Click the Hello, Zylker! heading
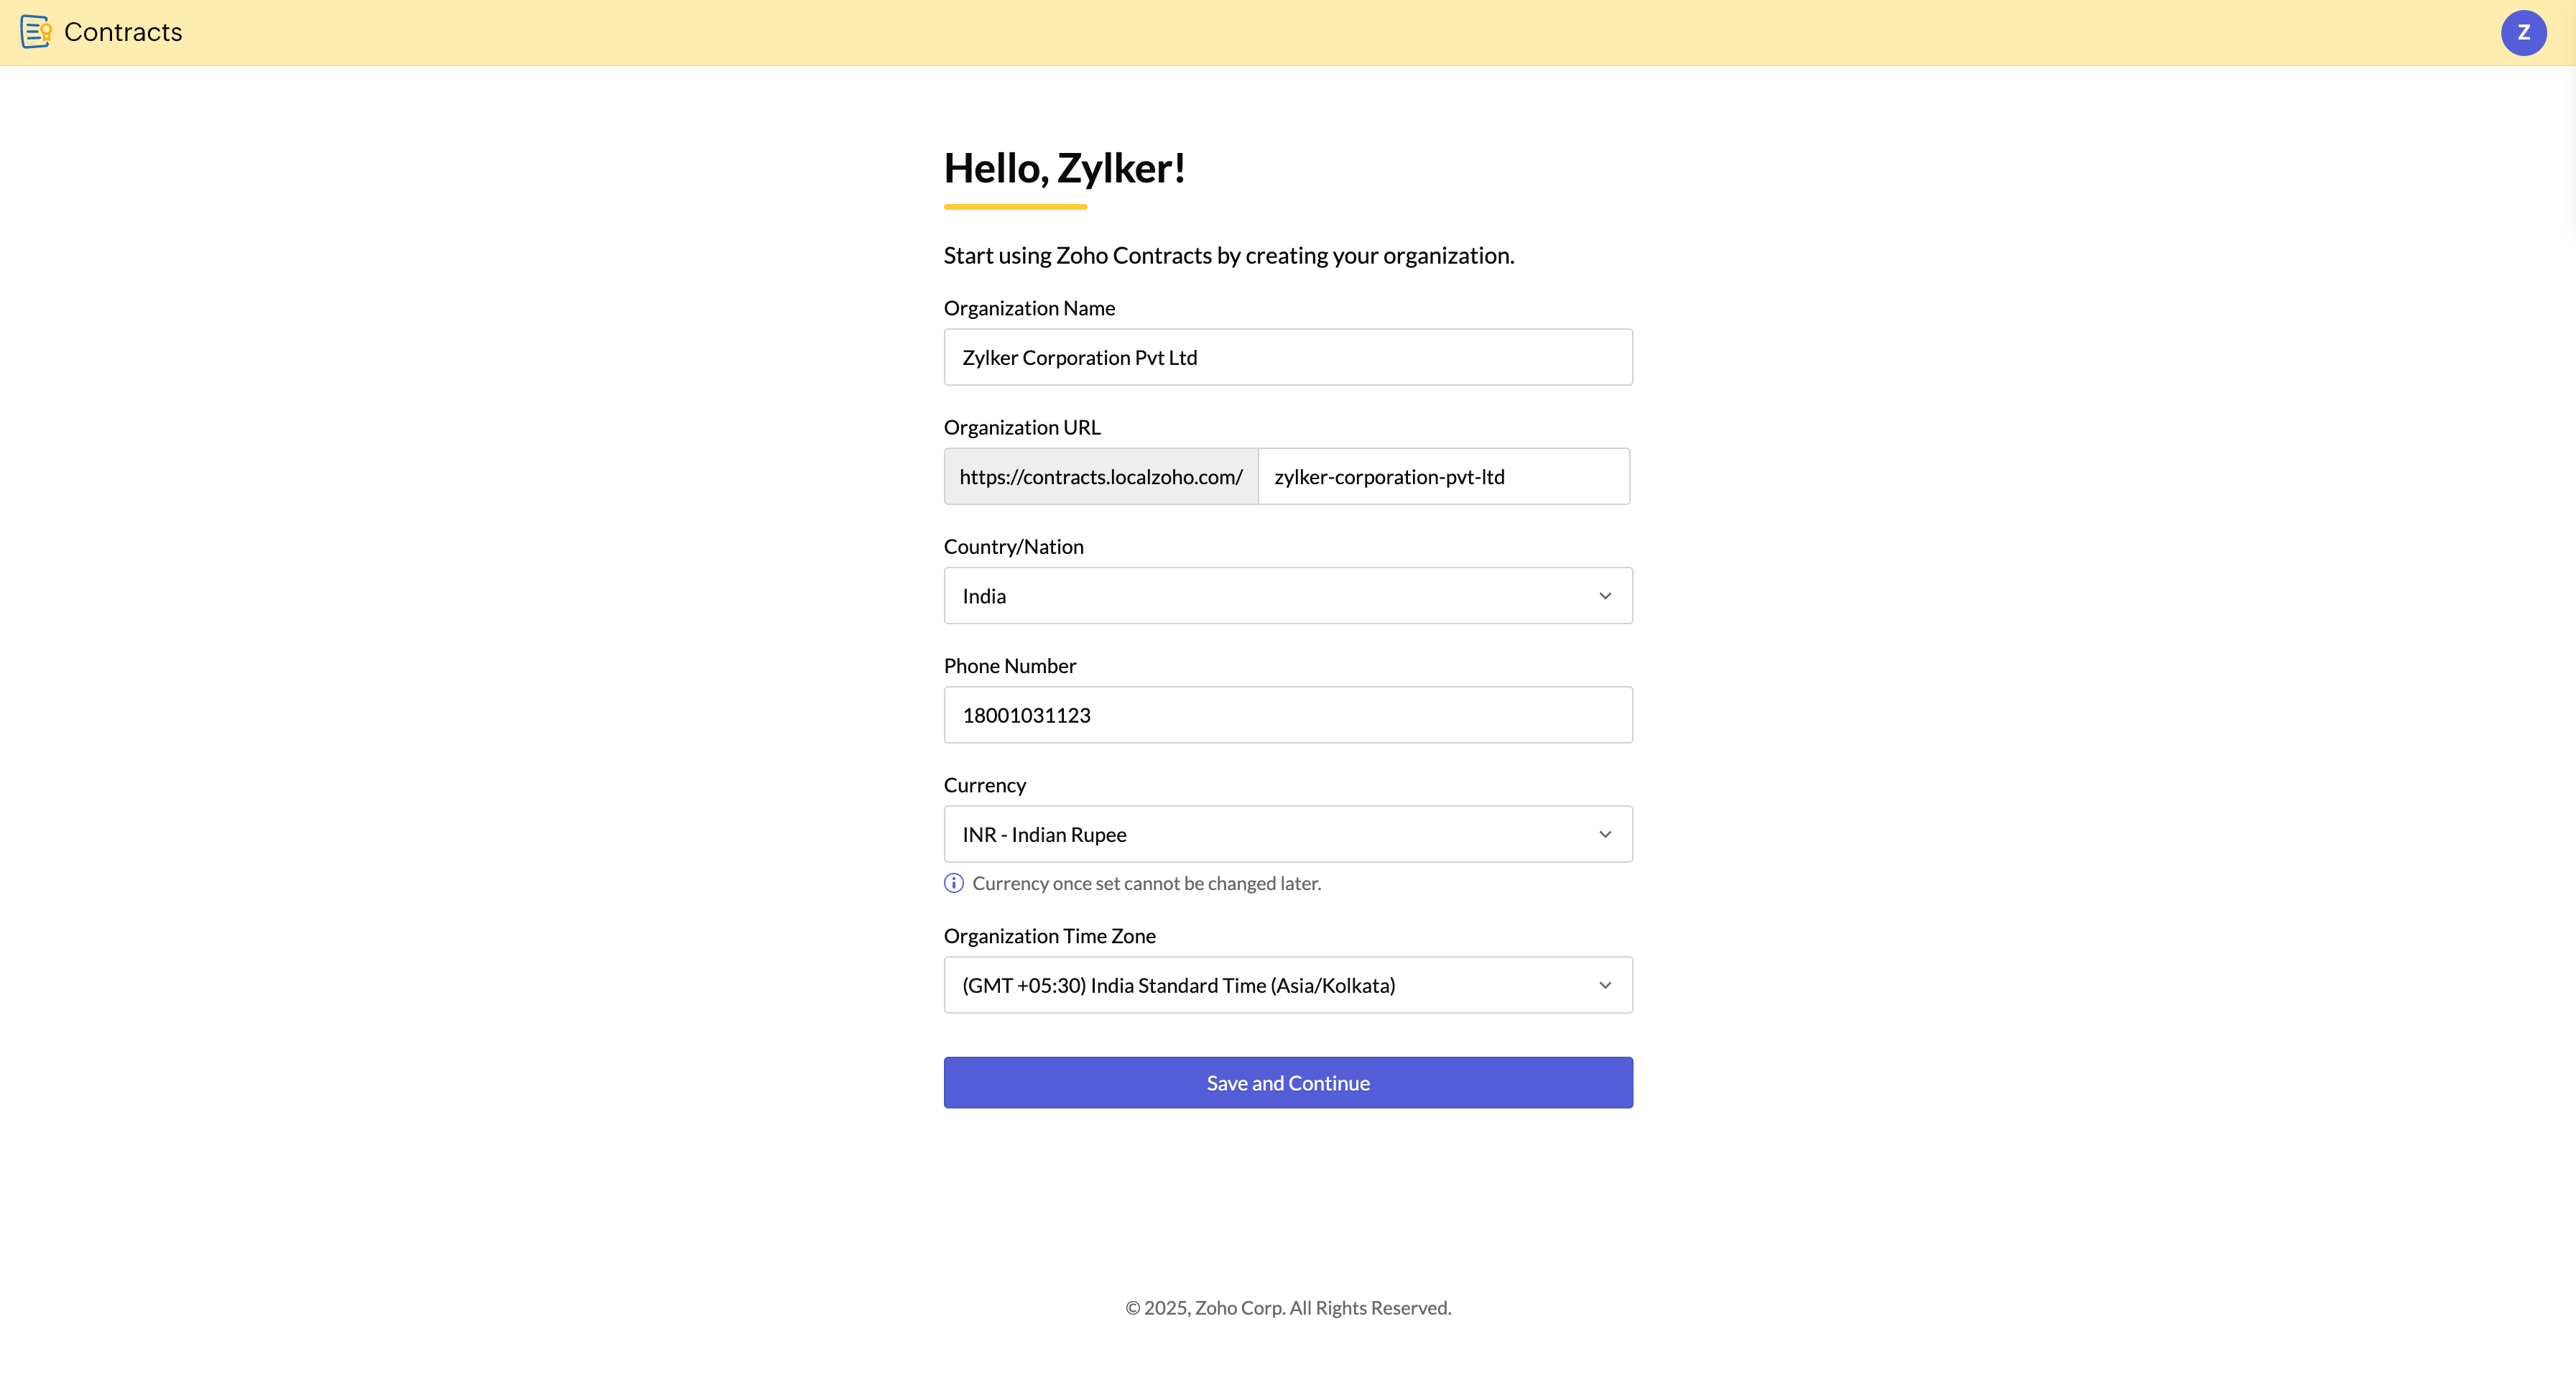Viewport: 2576px width, 1375px height. pos(1064,168)
